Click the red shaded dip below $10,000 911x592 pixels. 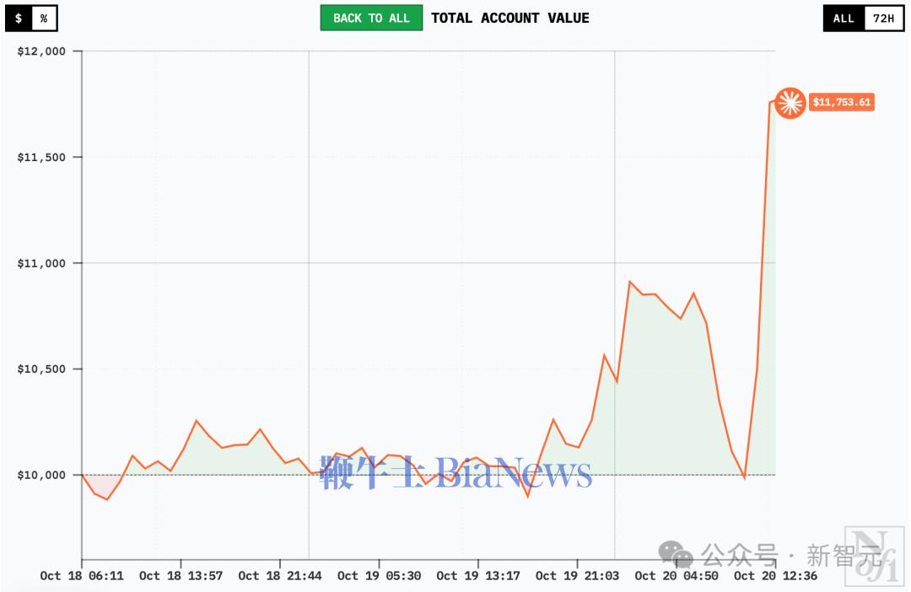(x=100, y=486)
